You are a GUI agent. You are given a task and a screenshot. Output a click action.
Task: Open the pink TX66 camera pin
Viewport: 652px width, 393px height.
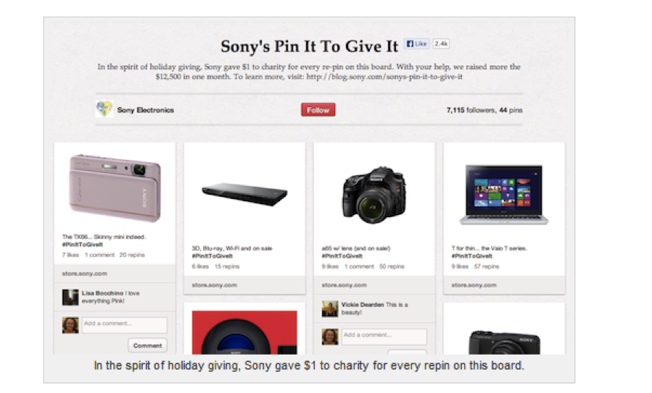pos(115,188)
